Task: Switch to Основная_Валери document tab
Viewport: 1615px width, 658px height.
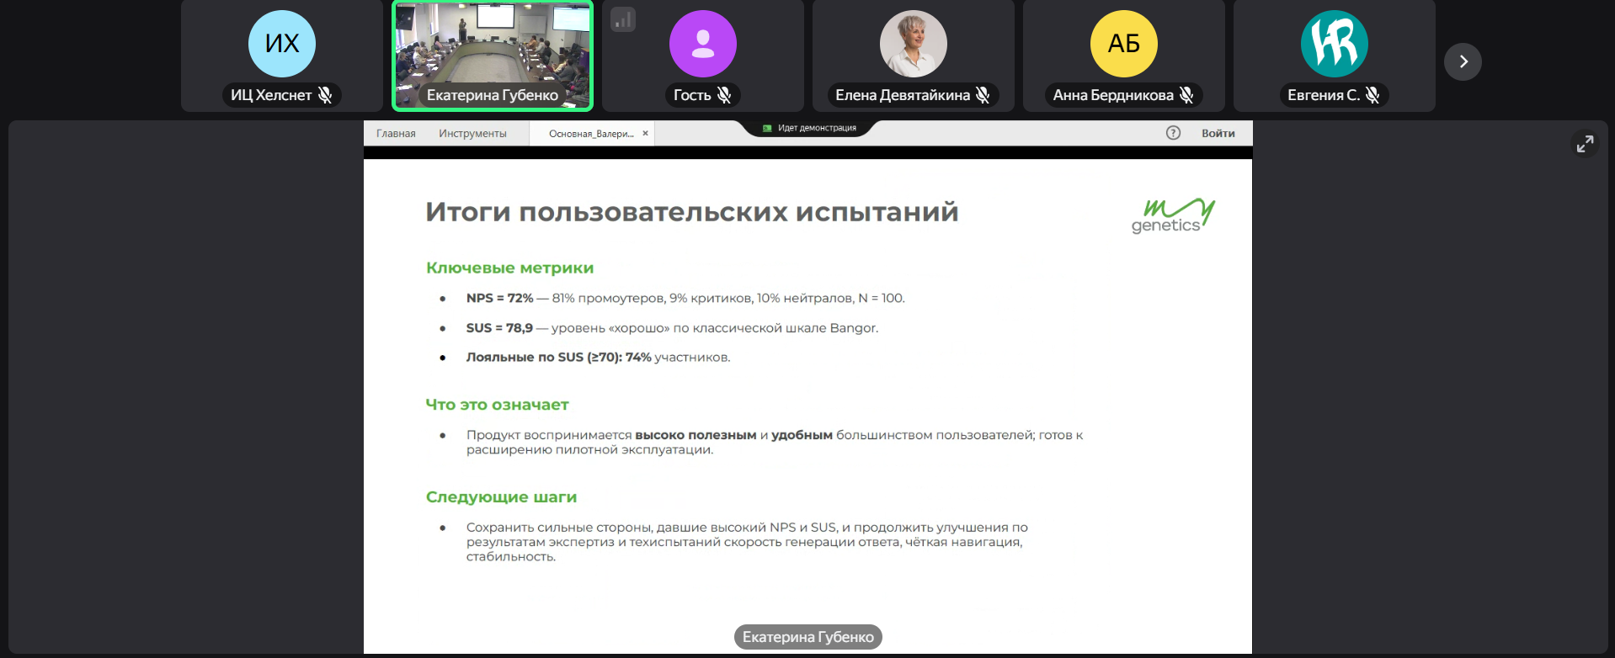Action: [590, 134]
